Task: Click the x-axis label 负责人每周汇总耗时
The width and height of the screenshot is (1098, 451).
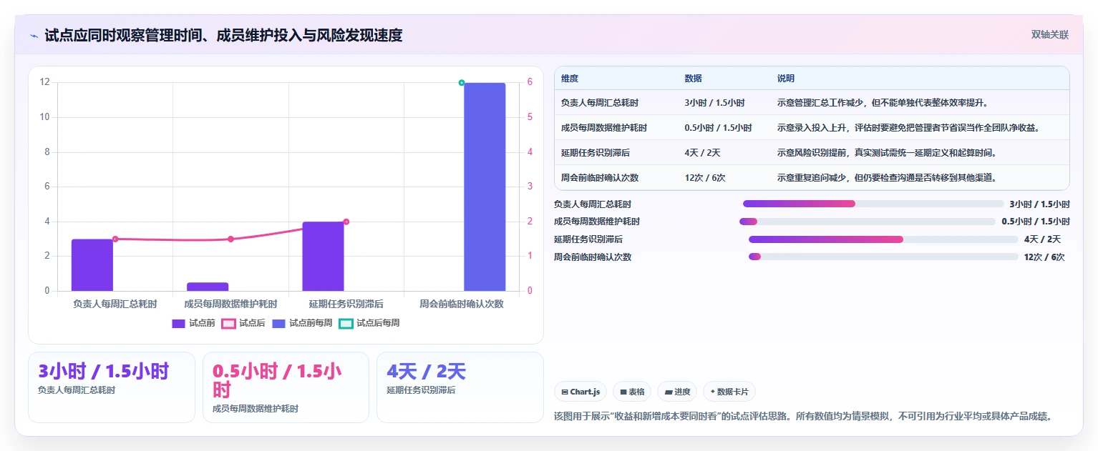Action: [115, 304]
